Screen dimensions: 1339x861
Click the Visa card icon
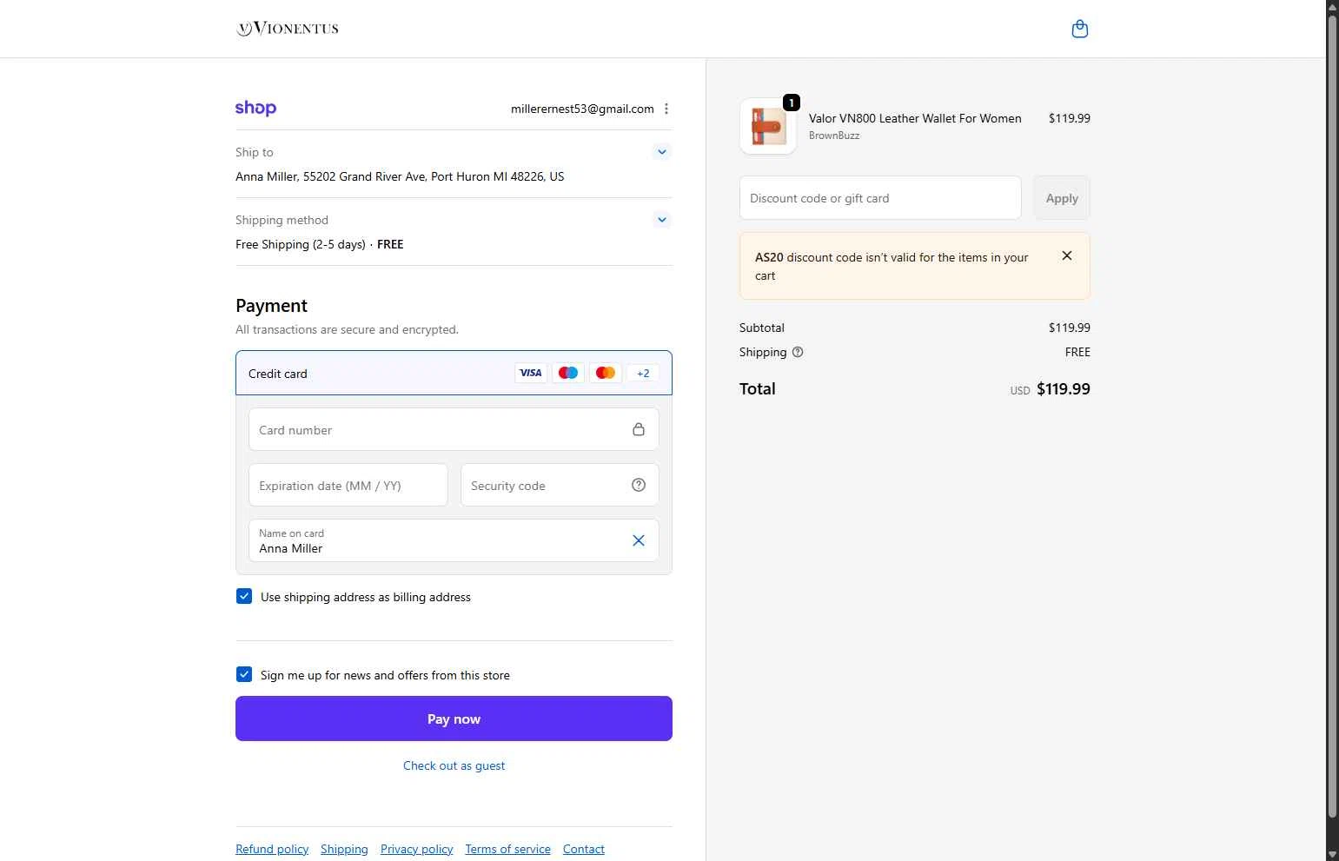[530, 373]
